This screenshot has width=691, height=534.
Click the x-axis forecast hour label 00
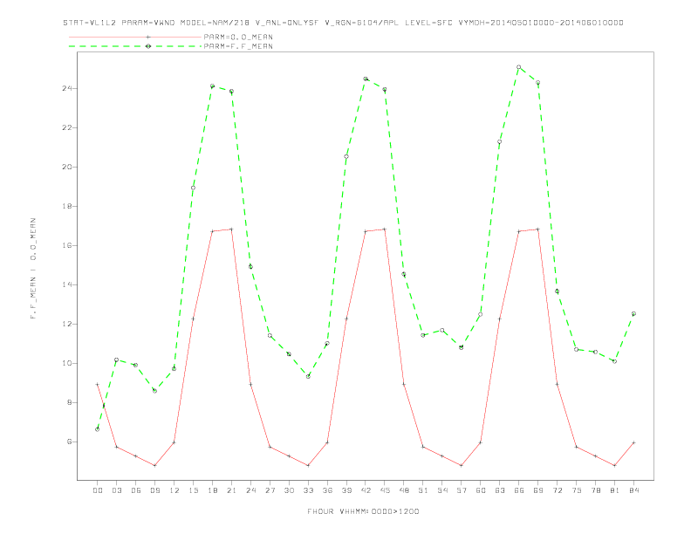(98, 490)
